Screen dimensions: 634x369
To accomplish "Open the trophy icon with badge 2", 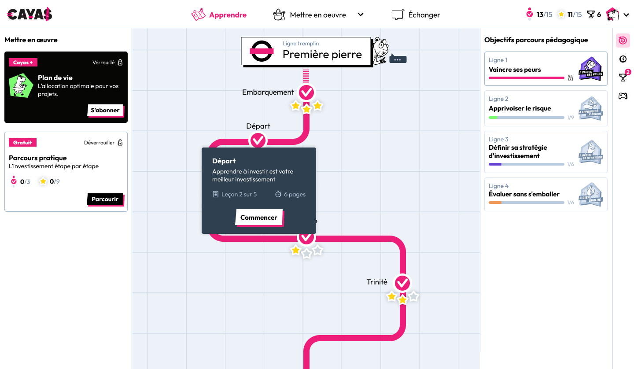I will coord(623,77).
